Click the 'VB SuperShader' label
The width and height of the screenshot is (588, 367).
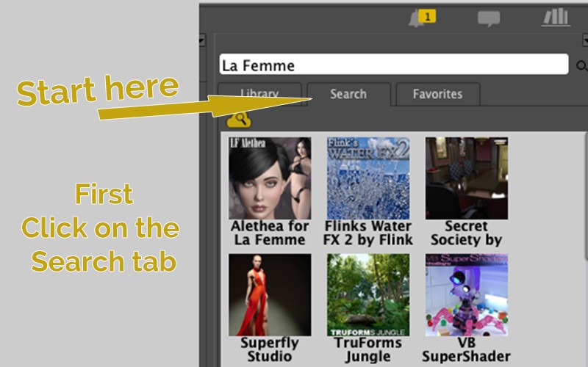pos(467,349)
